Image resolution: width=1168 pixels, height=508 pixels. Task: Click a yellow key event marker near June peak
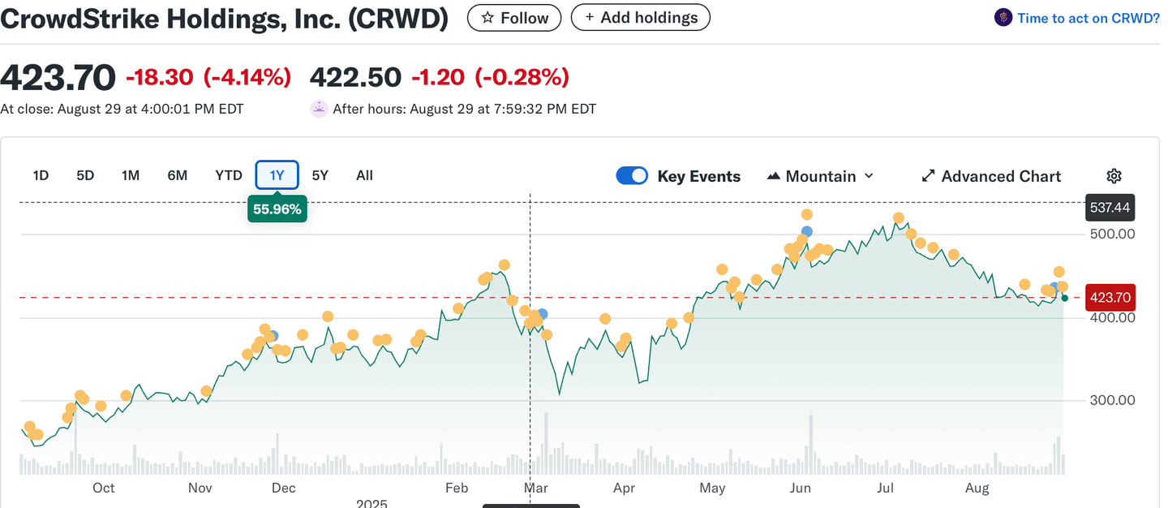[x=807, y=214]
